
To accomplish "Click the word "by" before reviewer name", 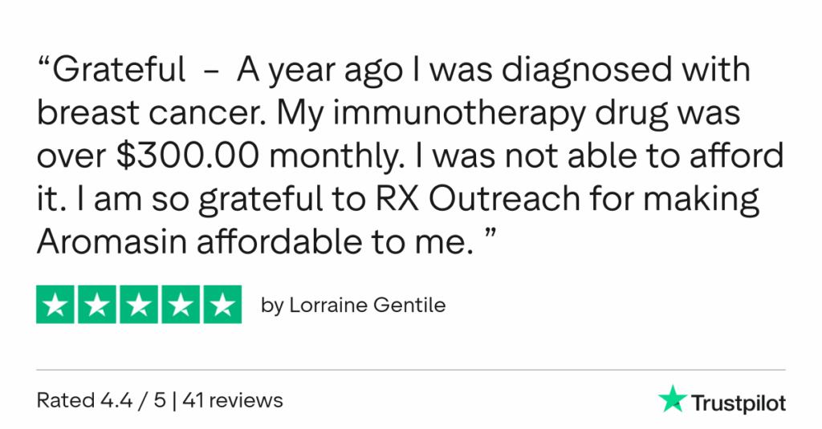I will pyautogui.click(x=272, y=306).
